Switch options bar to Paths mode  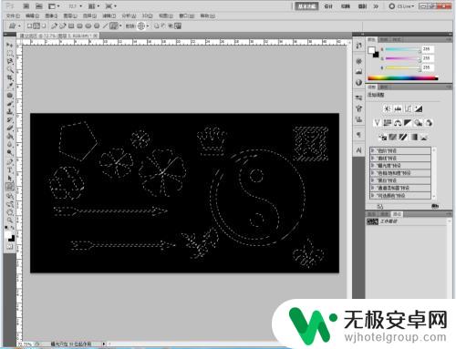[x=36, y=26]
